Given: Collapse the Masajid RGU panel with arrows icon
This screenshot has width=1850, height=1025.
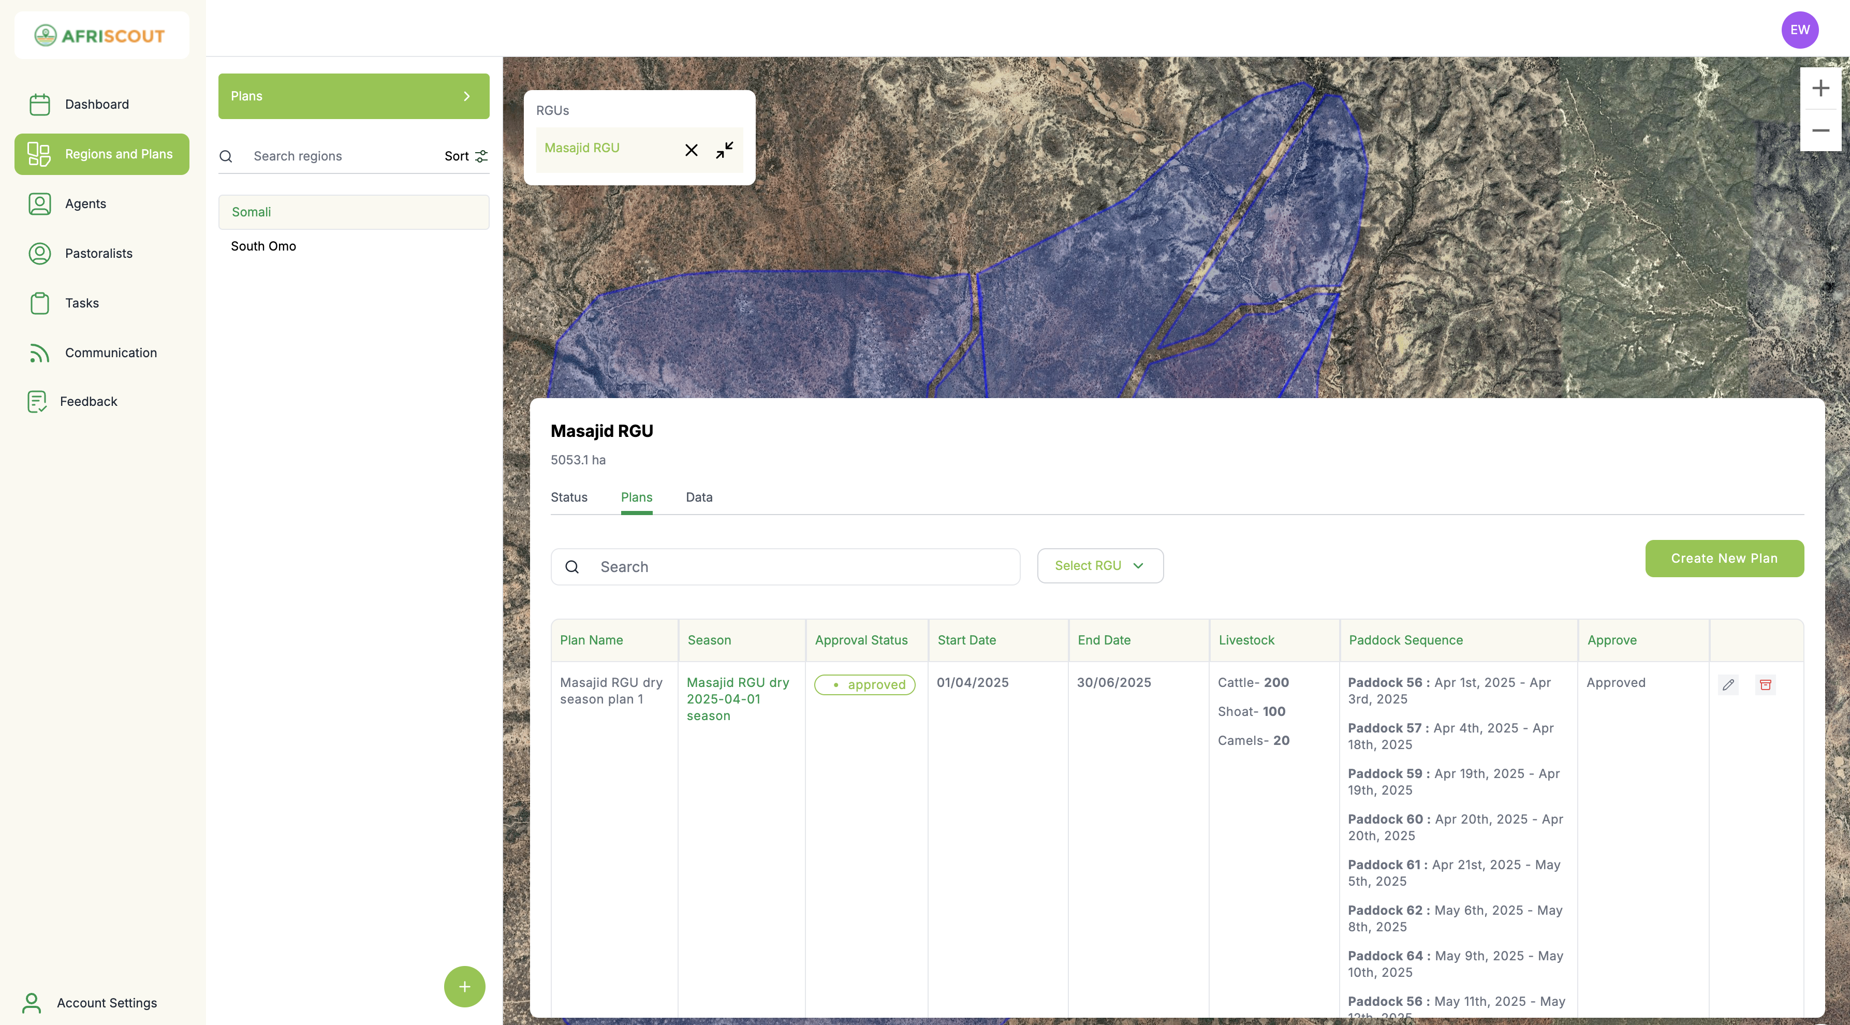Looking at the screenshot, I should 724,150.
